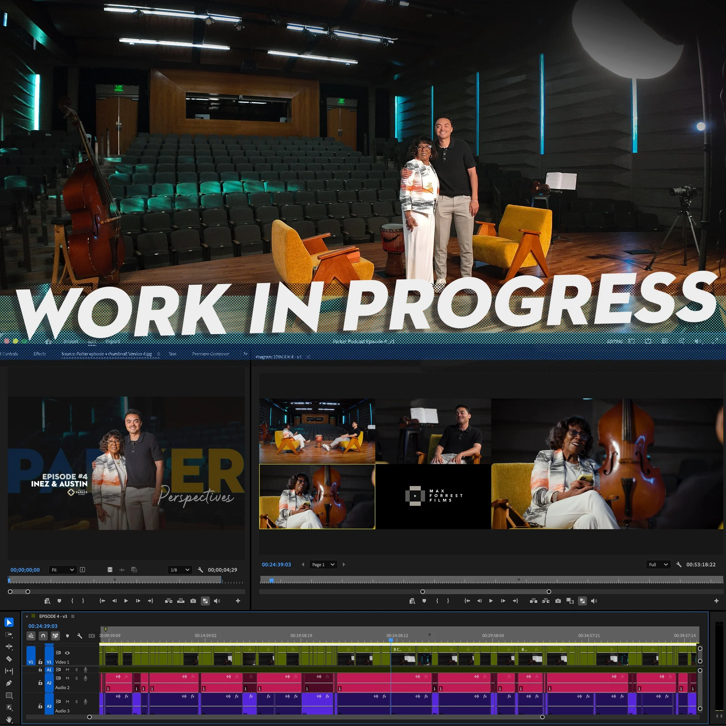Click Insert in the Source monitor
The width and height of the screenshot is (726, 726).
pyautogui.click(x=169, y=601)
